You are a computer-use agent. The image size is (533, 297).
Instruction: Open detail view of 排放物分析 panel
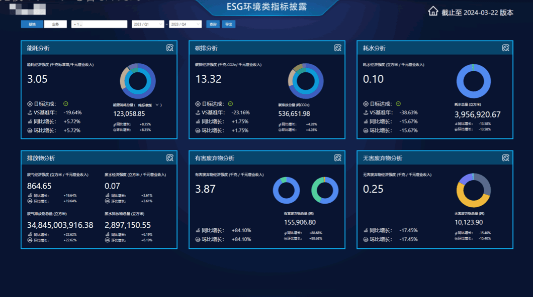(x=169, y=158)
